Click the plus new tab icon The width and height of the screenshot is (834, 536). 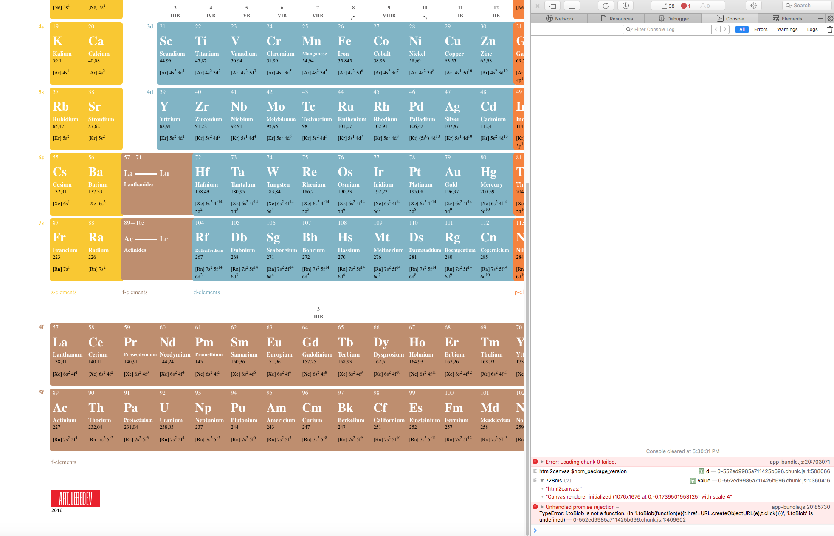(820, 19)
